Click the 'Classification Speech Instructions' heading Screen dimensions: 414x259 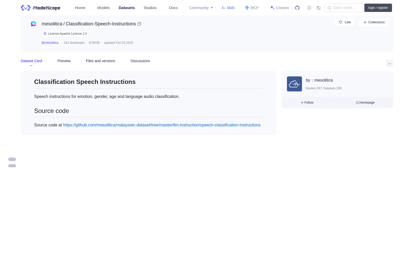pos(85,82)
